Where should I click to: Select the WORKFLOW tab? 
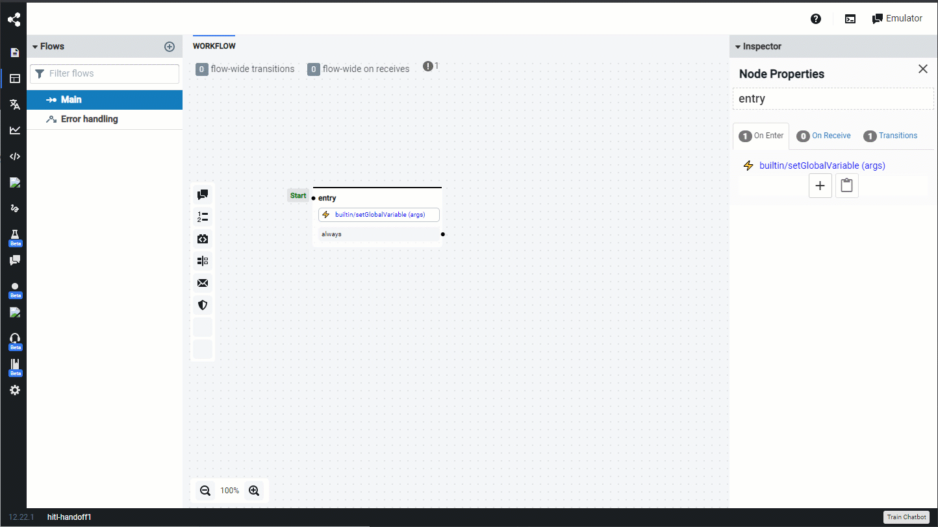coord(214,46)
